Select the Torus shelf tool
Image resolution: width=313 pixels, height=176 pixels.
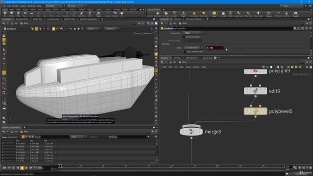25,14
